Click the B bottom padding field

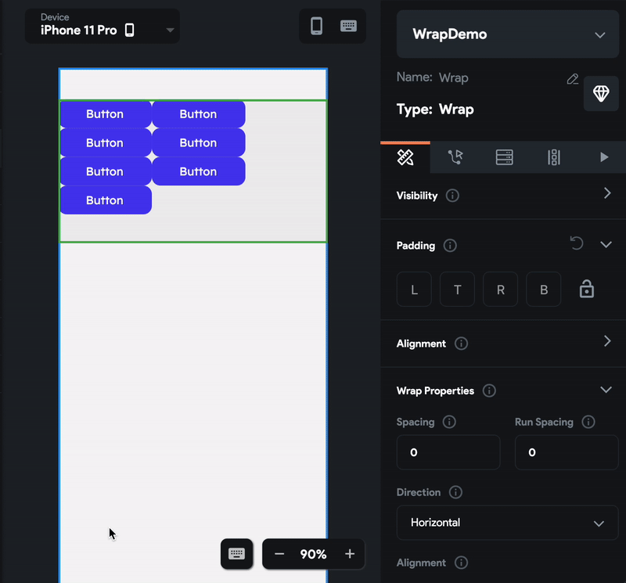pos(543,290)
